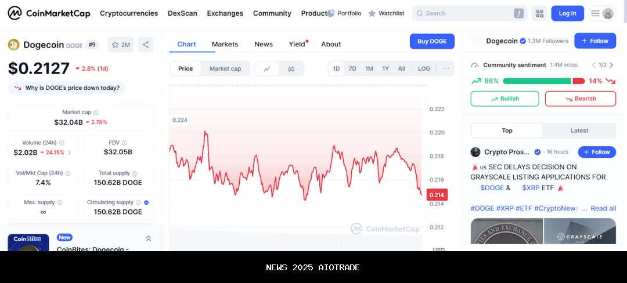The width and height of the screenshot is (627, 283).
Task: Open the Markets tab
Action: coord(225,44)
